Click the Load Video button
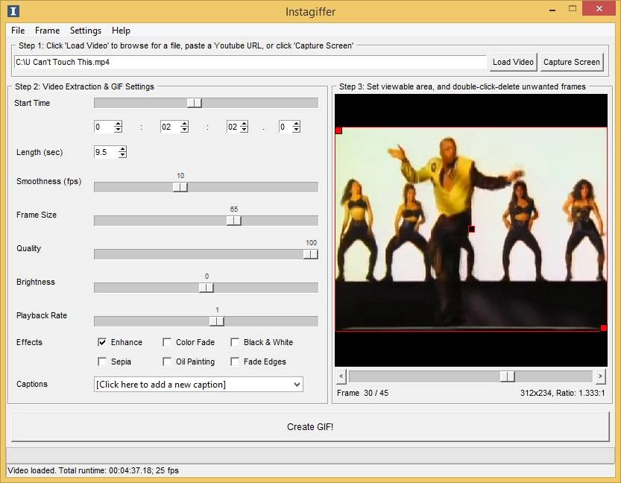This screenshot has height=483, width=621. (x=513, y=62)
